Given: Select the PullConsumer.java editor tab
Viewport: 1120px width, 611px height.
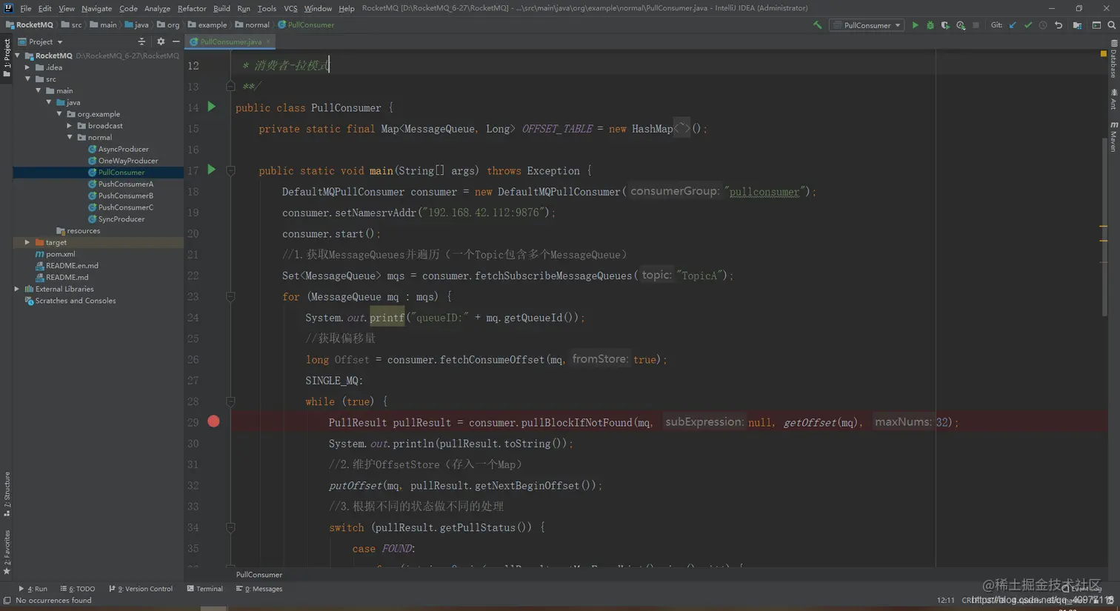Looking at the screenshot, I should point(230,41).
